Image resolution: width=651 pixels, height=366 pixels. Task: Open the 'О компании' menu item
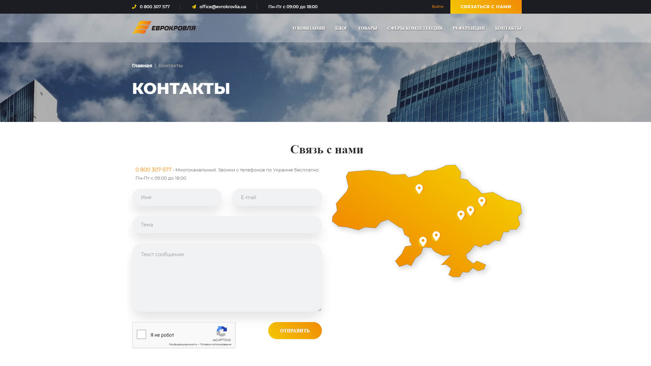pyautogui.click(x=309, y=28)
